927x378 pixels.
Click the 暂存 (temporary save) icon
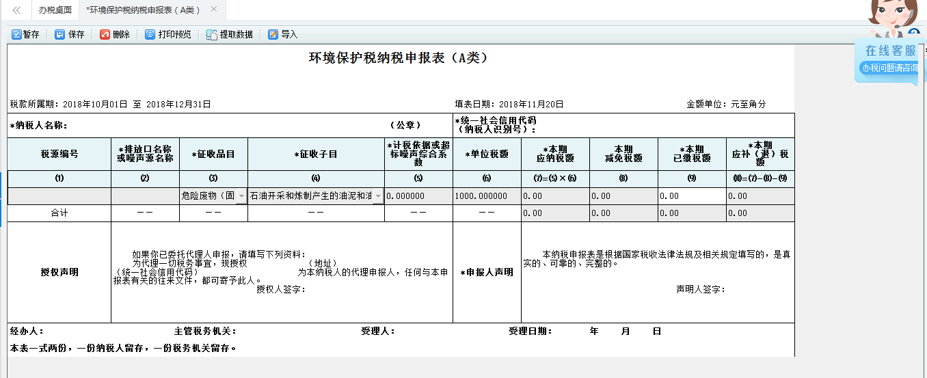[16, 34]
